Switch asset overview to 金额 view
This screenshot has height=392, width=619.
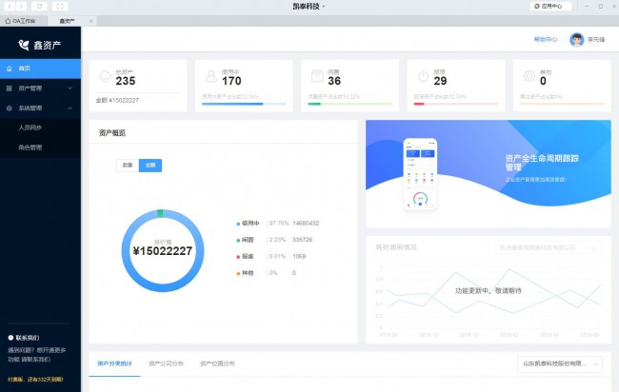point(150,165)
